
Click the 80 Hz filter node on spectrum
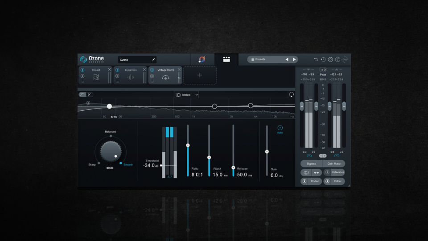[x=109, y=106]
